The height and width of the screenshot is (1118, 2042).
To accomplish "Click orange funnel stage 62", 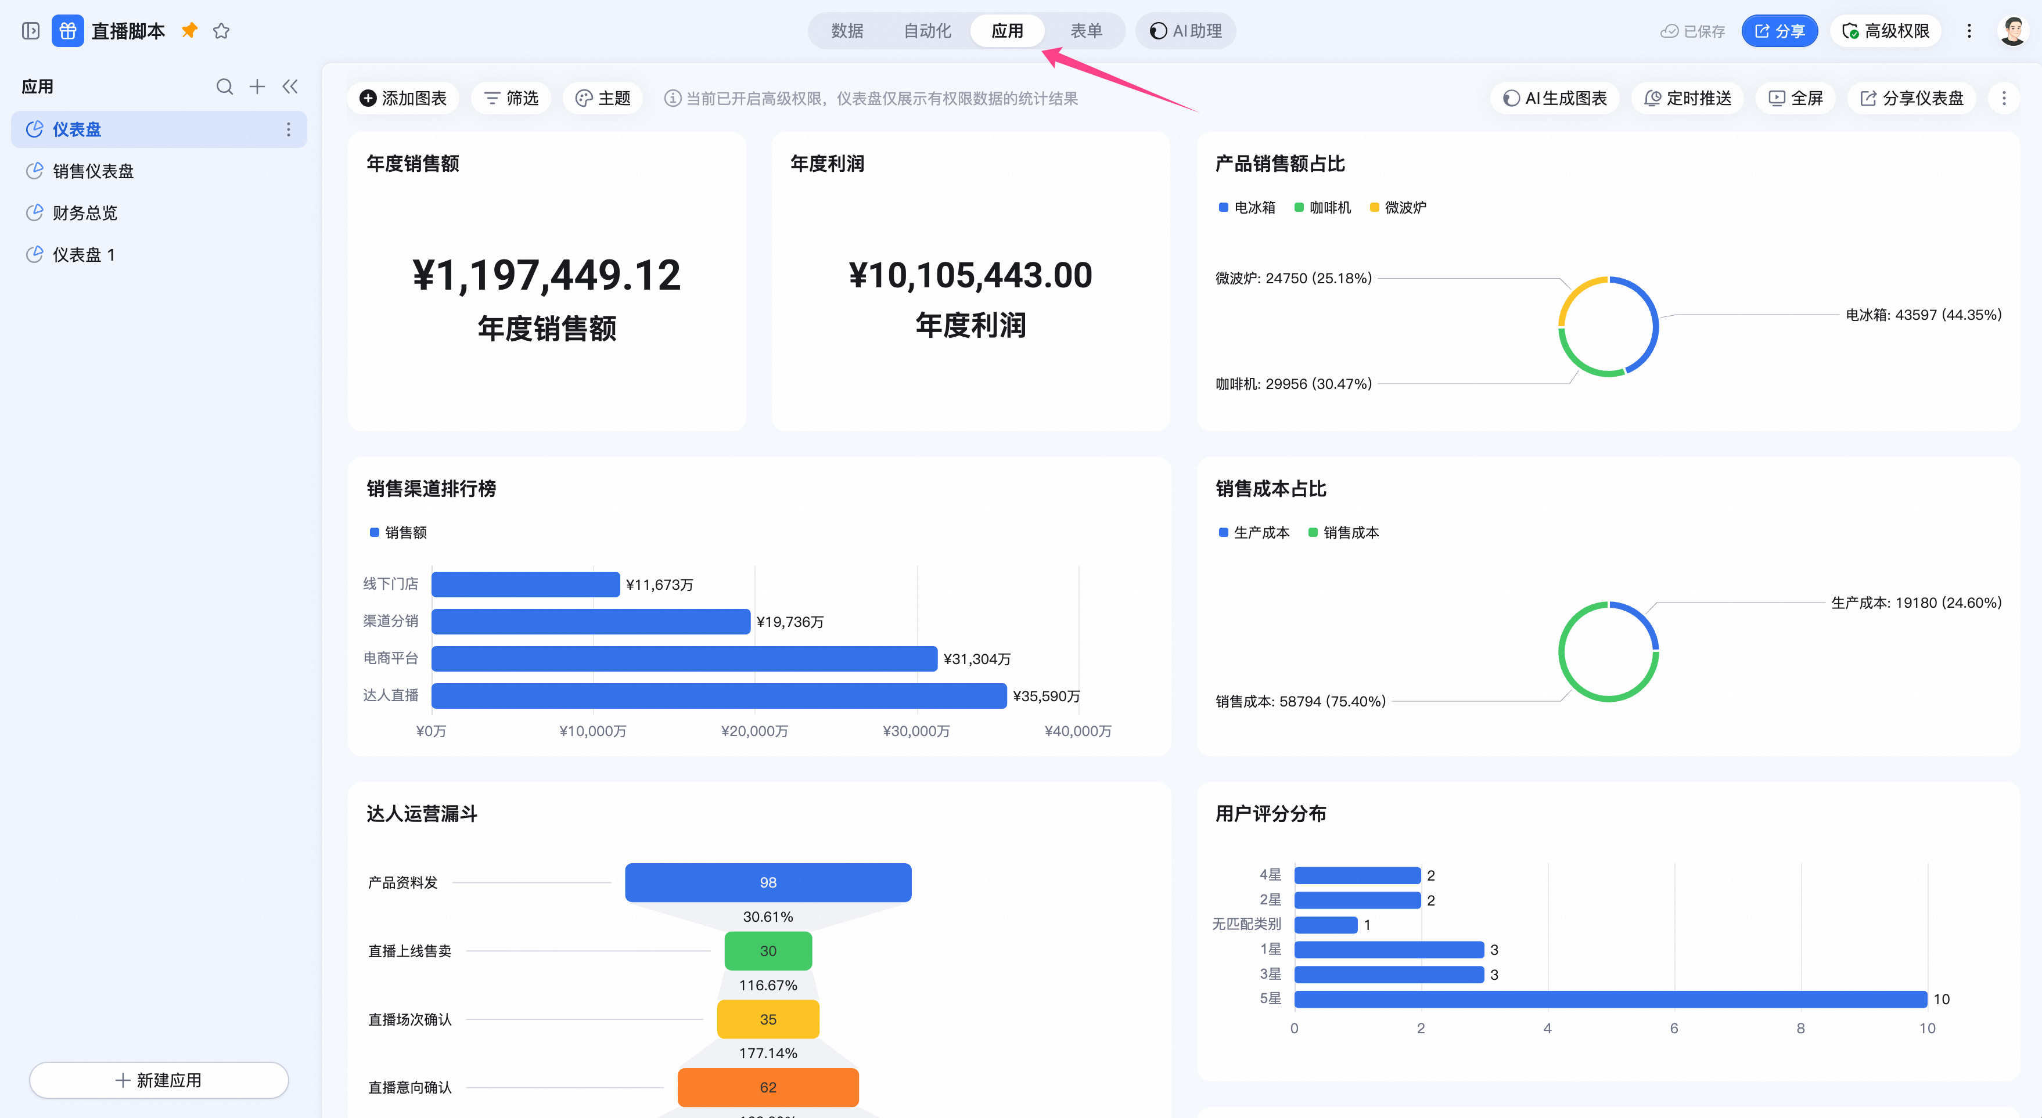I will click(768, 1087).
